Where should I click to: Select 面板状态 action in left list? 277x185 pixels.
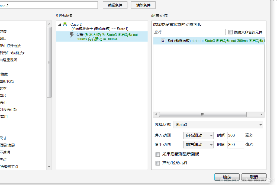click(x=7, y=81)
